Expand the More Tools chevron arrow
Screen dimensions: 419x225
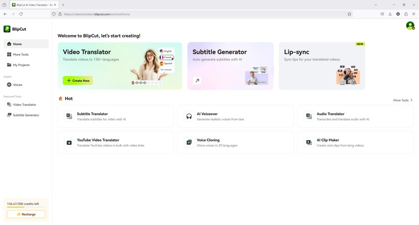pyautogui.click(x=411, y=100)
